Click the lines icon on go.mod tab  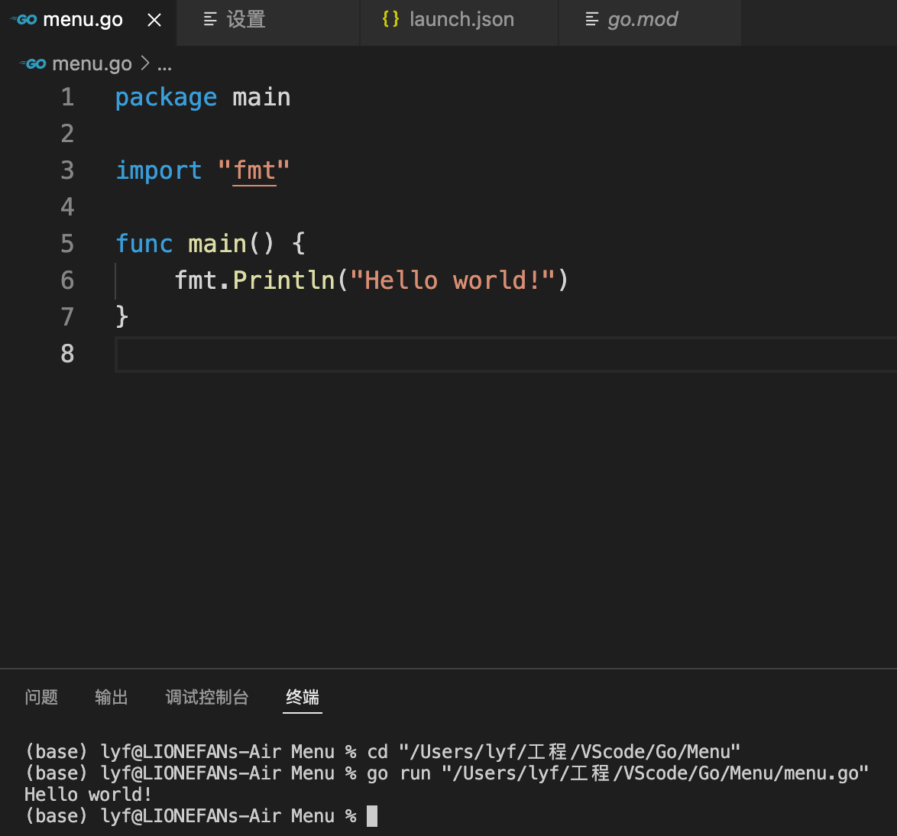592,19
